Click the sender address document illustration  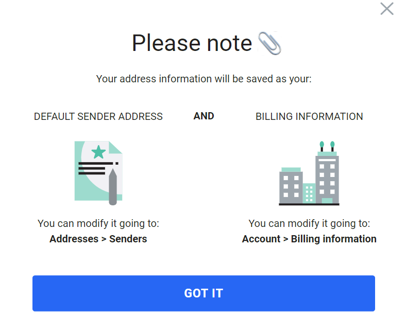pos(98,173)
